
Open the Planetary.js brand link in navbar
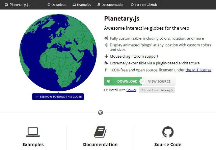[17, 5]
